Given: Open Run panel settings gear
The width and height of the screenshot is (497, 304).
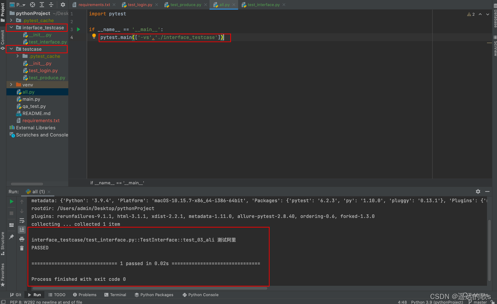Looking at the screenshot, I should coord(478,191).
